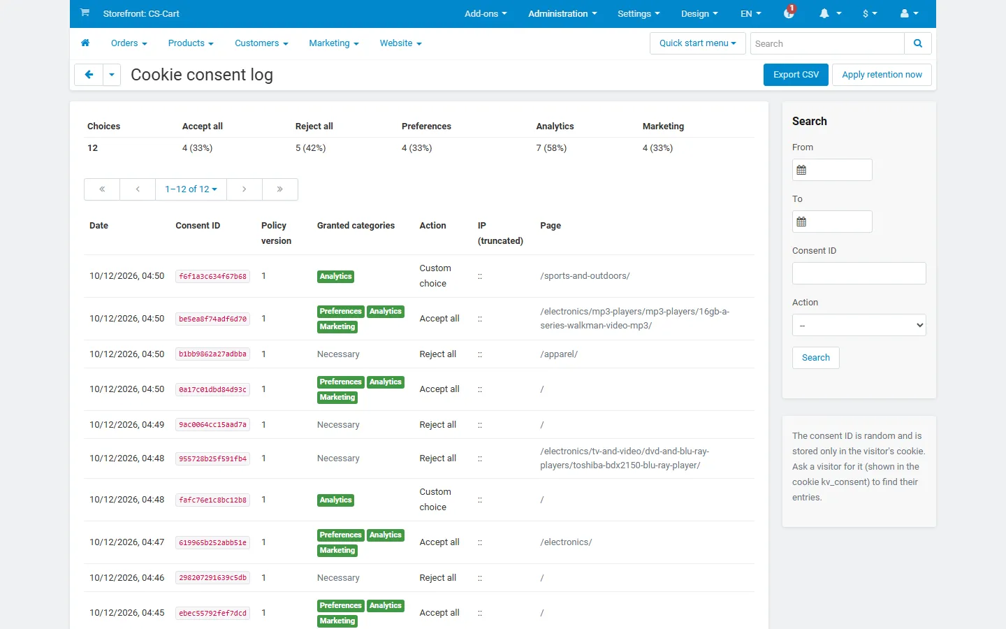Expand the Customers menu
Viewport: 1006px width, 629px height.
coord(261,43)
